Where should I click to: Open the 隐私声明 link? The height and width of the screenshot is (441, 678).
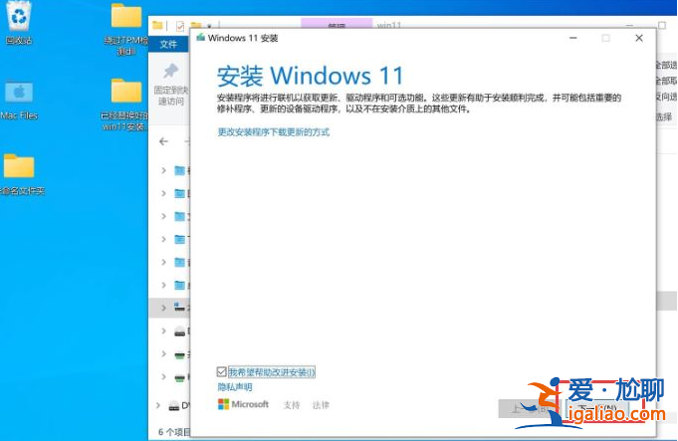click(x=235, y=387)
